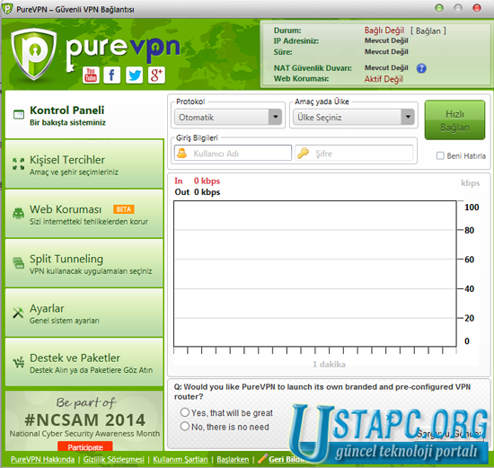494x468 pixels.
Task: Close the PureVPN window with red button
Action: point(477,8)
